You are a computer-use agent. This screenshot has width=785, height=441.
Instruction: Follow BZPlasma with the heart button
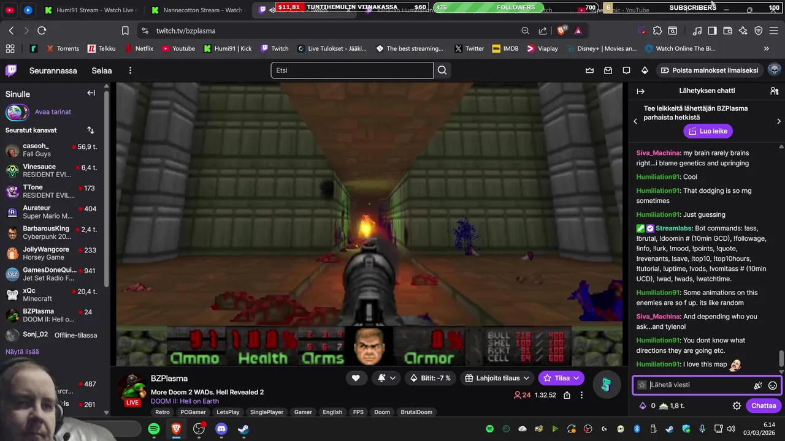pyautogui.click(x=356, y=378)
